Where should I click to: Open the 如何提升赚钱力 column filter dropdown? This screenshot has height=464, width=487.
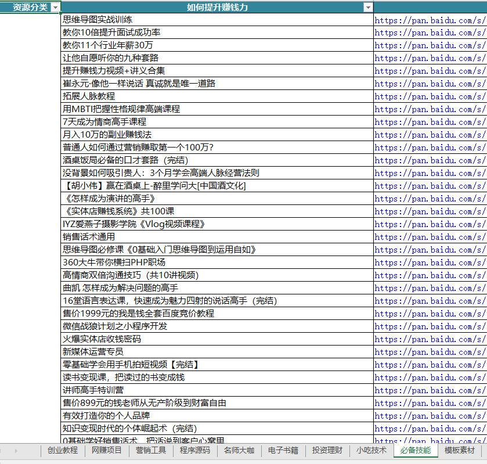pyautogui.click(x=367, y=8)
